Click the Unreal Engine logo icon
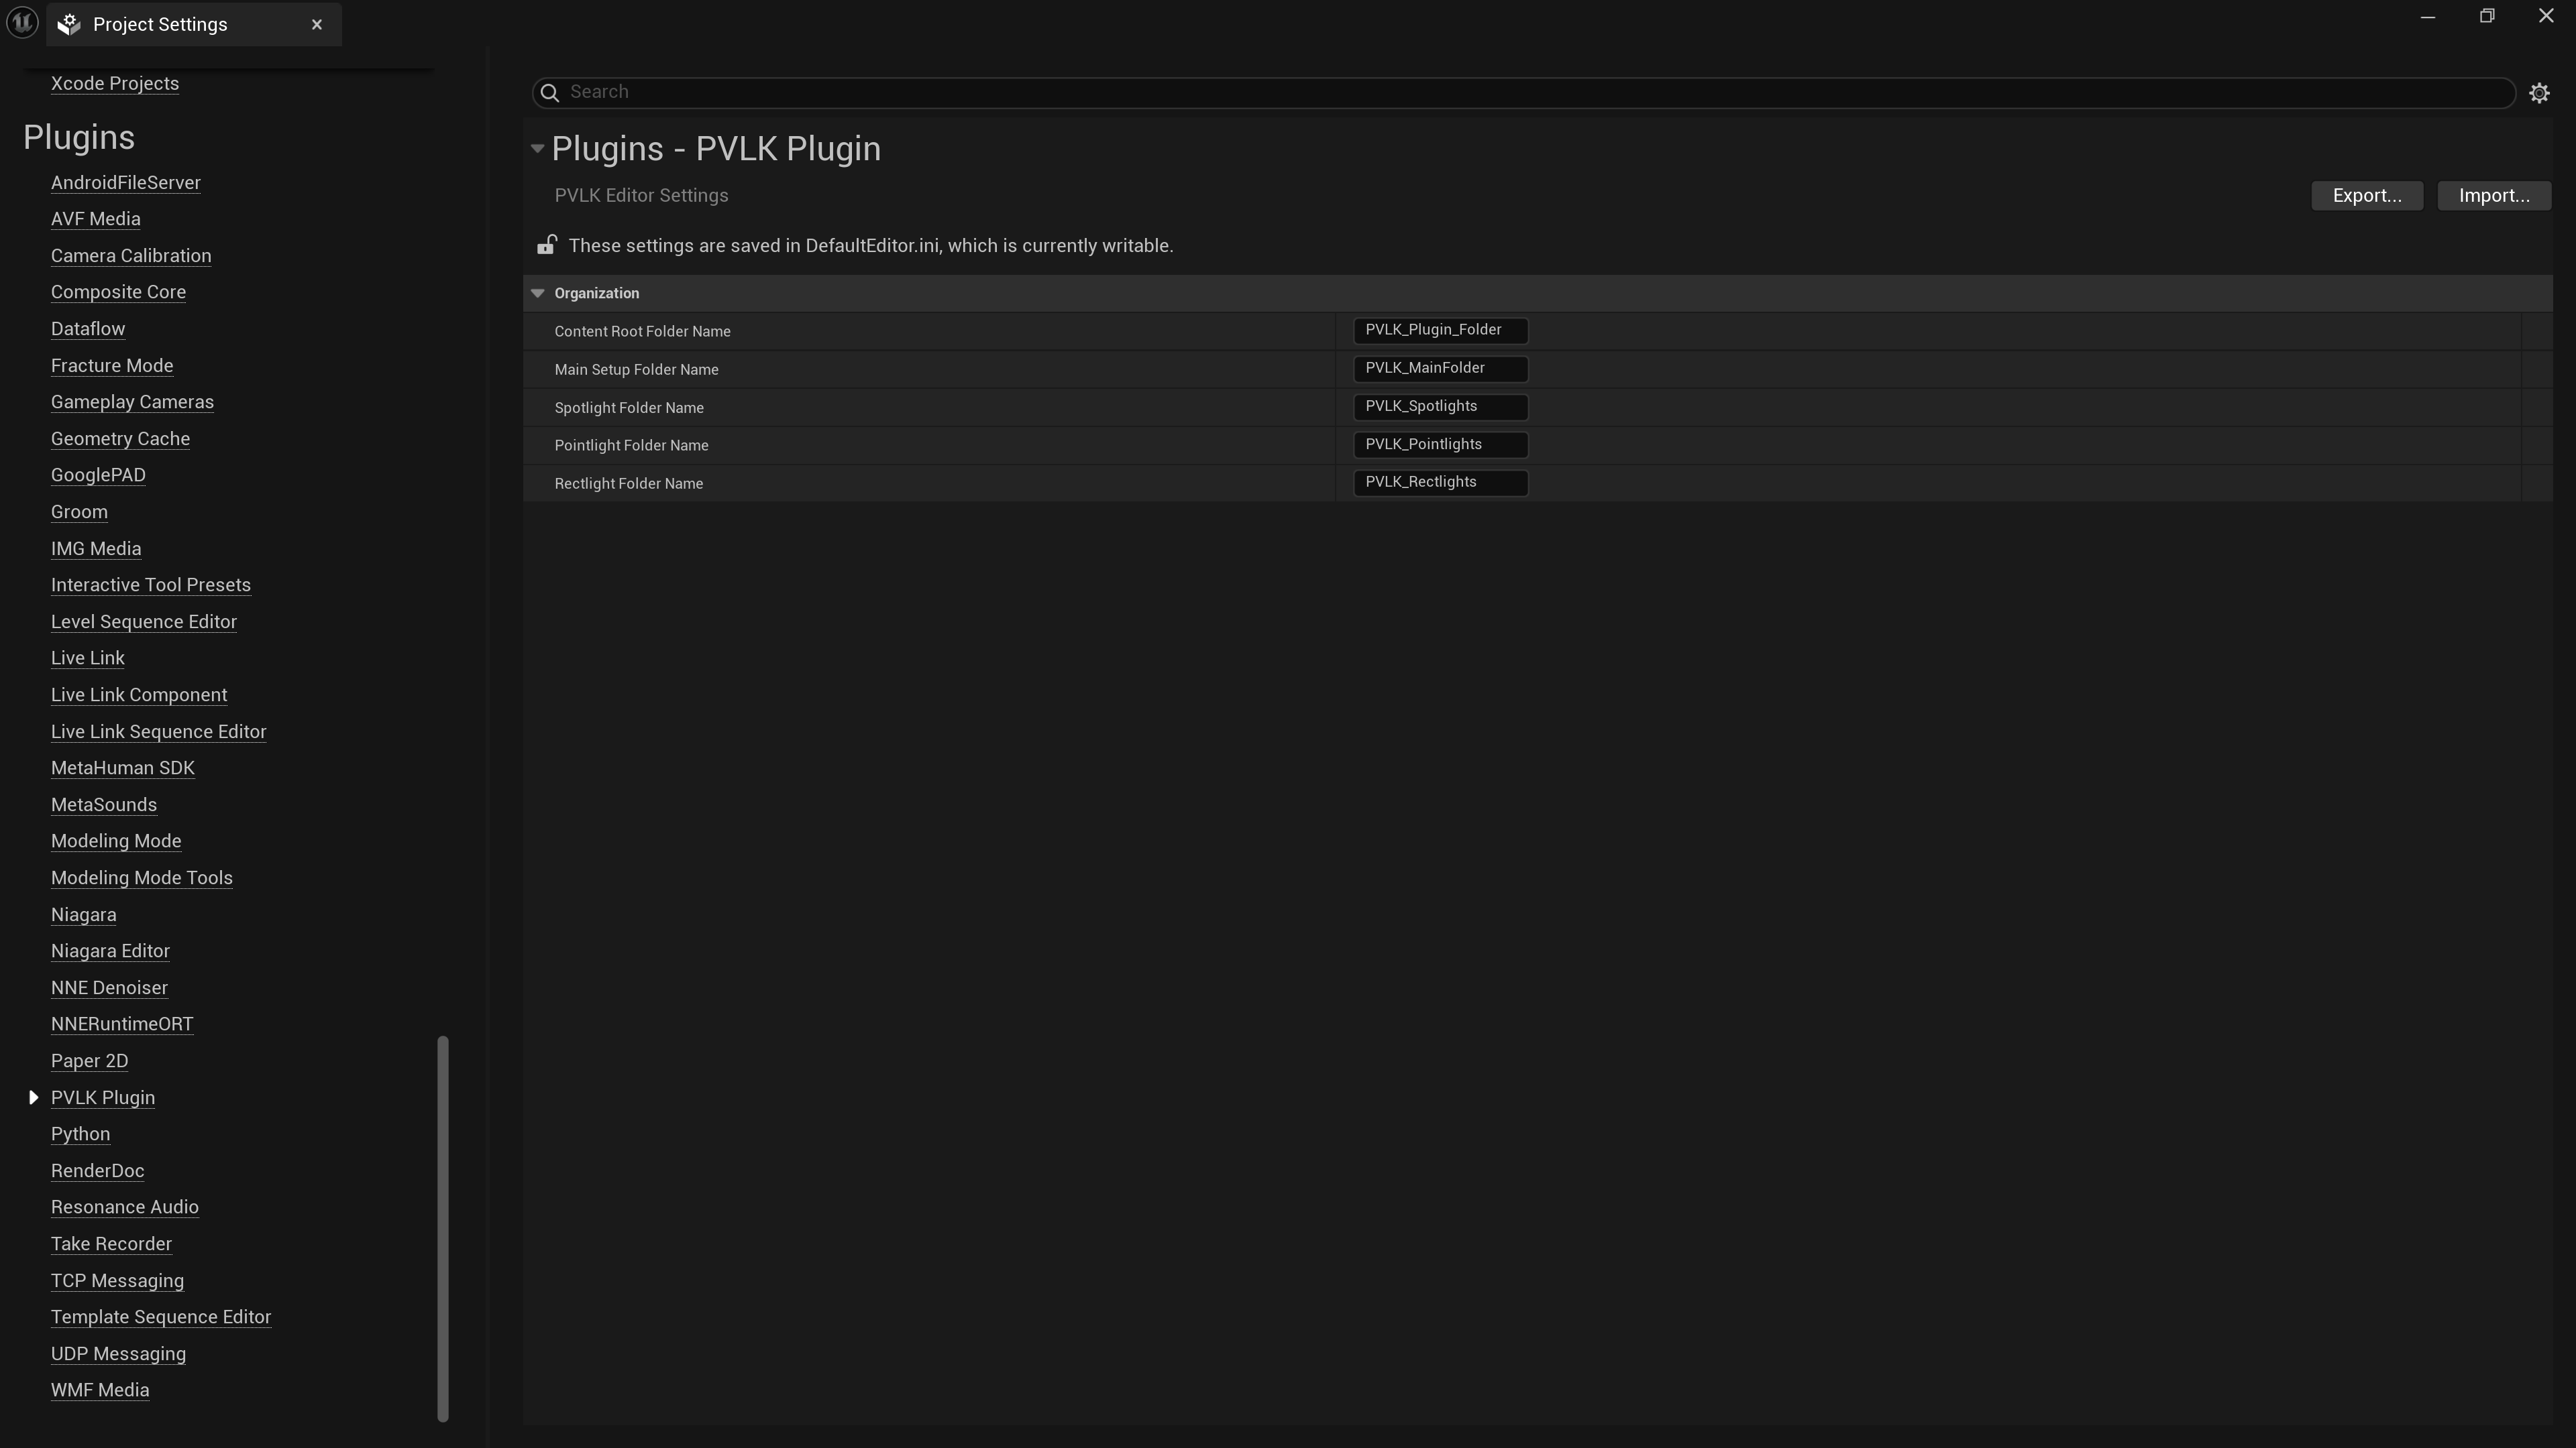 click(x=22, y=22)
